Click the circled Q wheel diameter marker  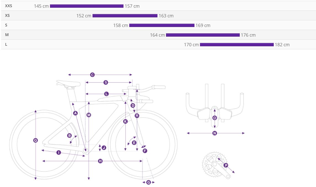point(35,140)
